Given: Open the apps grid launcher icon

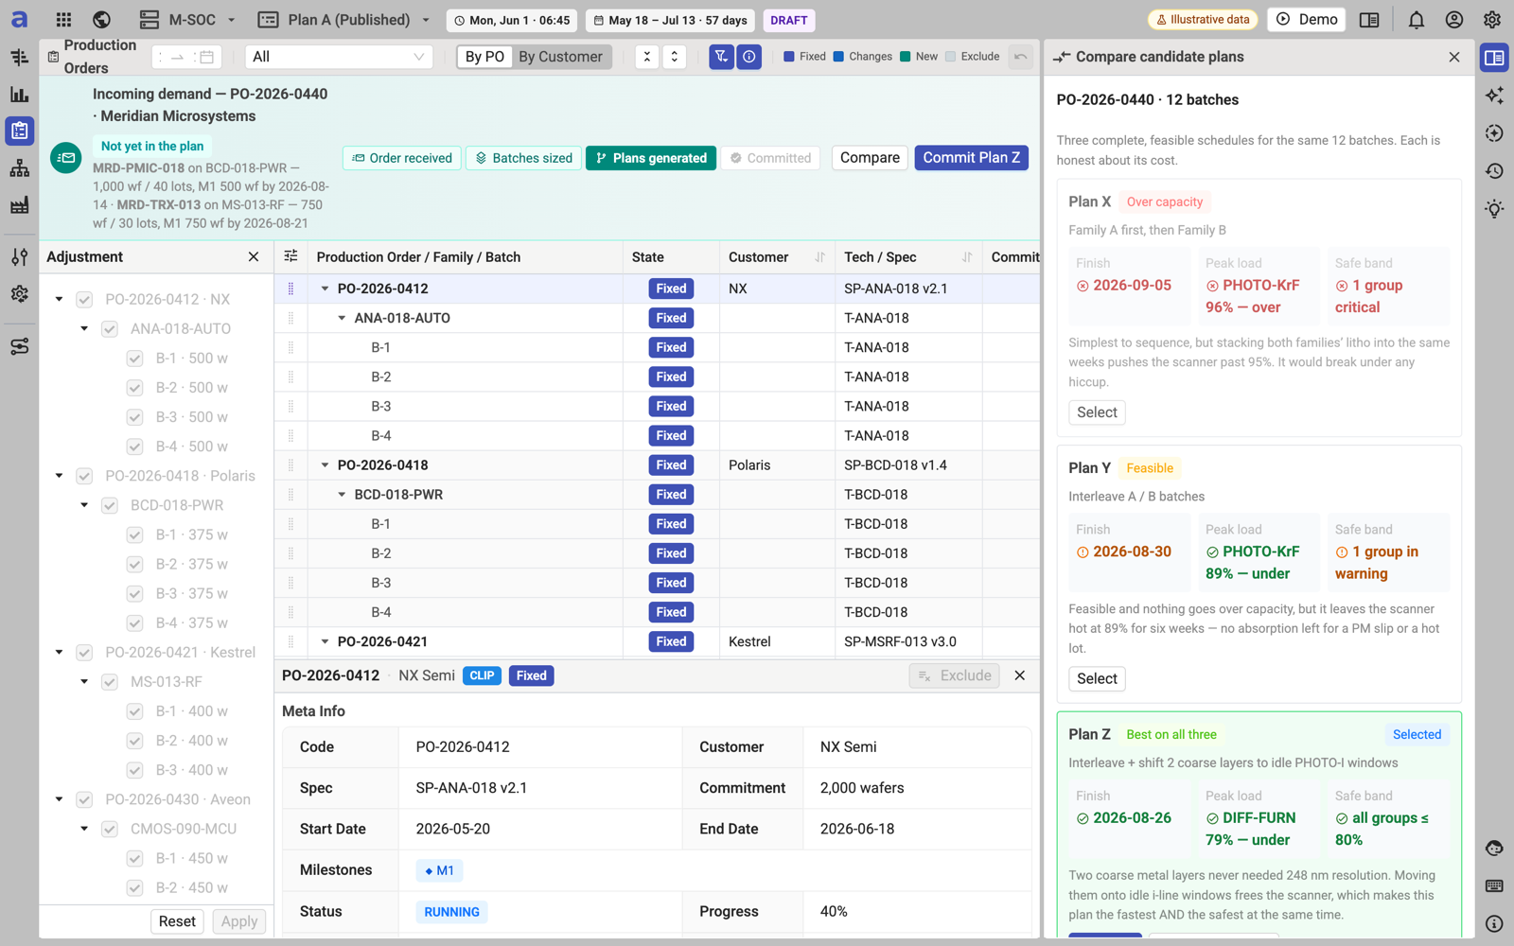Looking at the screenshot, I should click(63, 20).
